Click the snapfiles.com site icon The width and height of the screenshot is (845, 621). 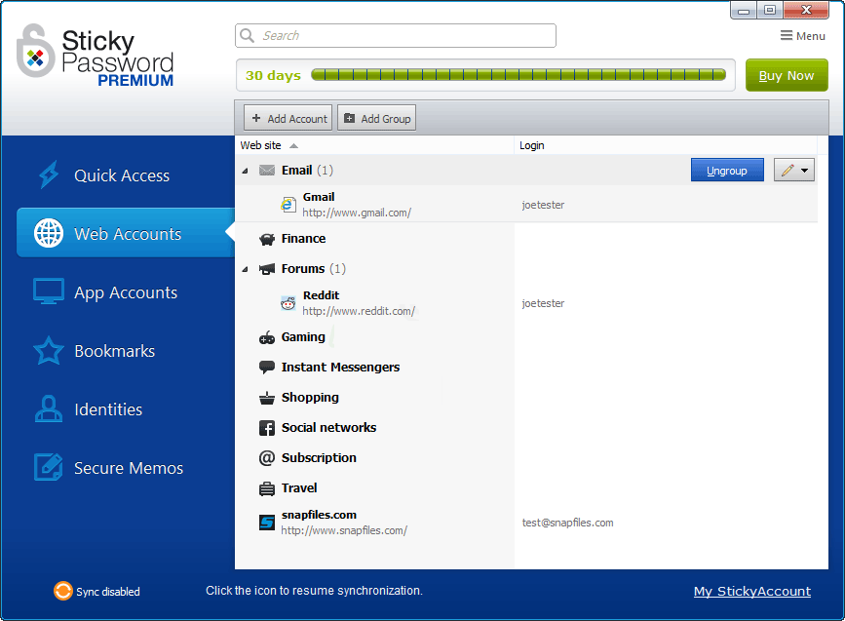[266, 523]
